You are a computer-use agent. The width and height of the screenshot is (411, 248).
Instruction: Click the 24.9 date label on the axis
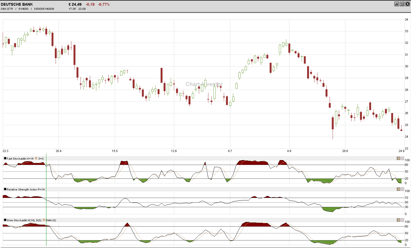(401, 151)
